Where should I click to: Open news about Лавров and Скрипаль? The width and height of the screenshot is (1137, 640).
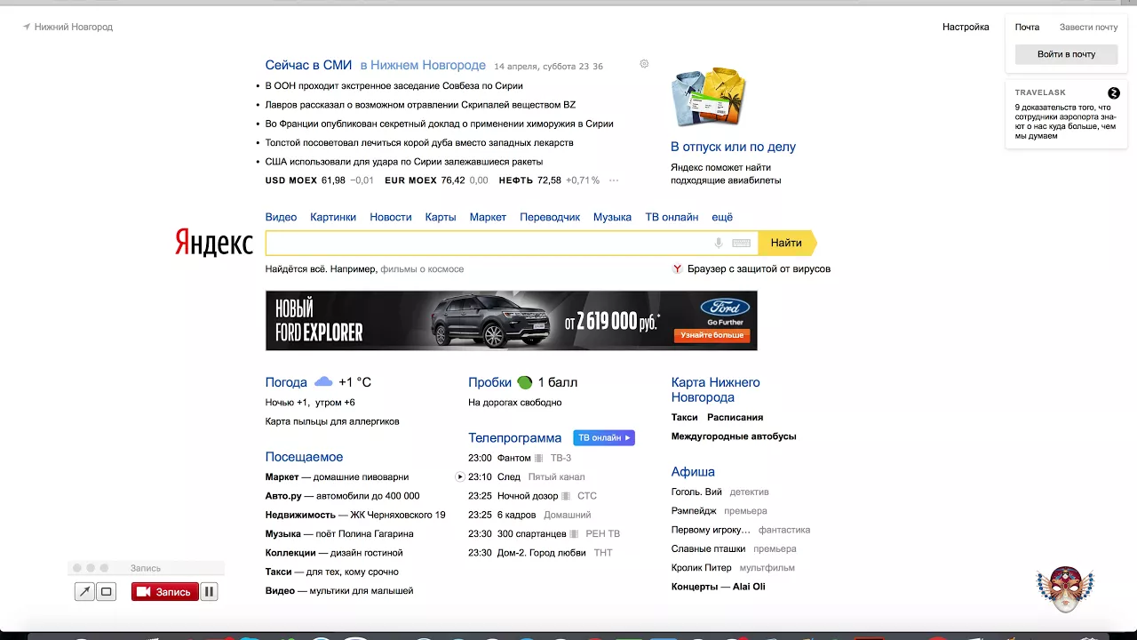click(420, 105)
